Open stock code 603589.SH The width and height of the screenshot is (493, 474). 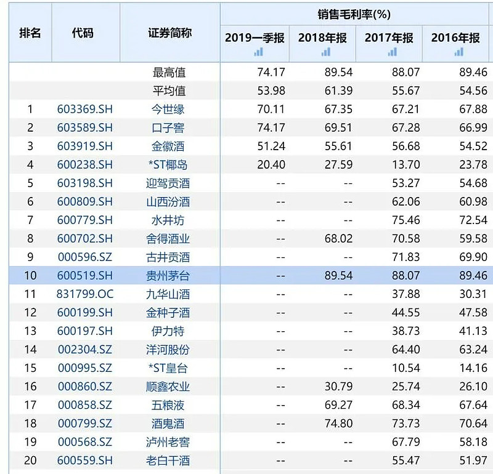tap(85, 127)
